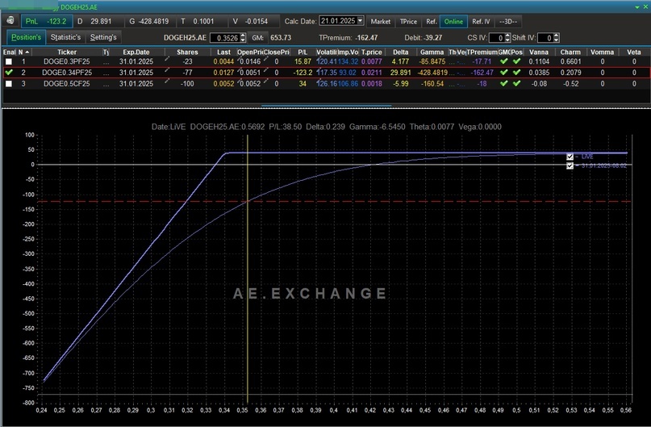Toggle Pos checkmark in DOGE0.5CF25 row

[x=517, y=83]
